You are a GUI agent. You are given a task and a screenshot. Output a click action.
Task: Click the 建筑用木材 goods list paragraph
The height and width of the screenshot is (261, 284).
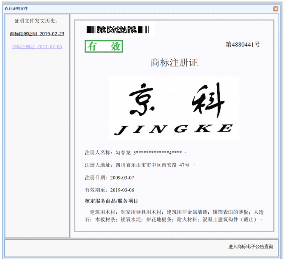173,216
